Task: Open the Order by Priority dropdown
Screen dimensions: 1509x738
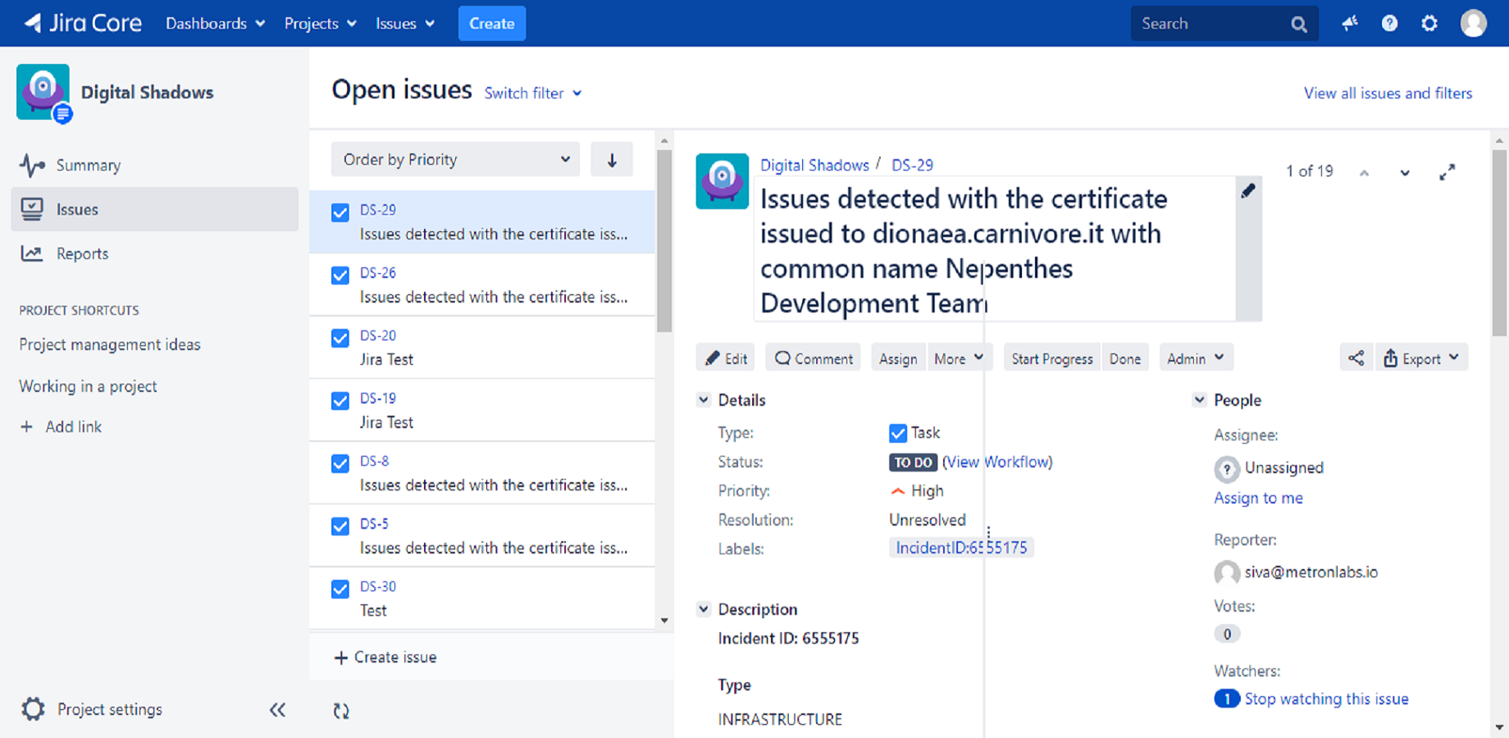Action: [x=455, y=160]
